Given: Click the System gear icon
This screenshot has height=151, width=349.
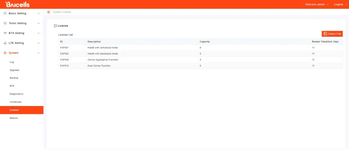Looking at the screenshot, I should click(5, 53).
